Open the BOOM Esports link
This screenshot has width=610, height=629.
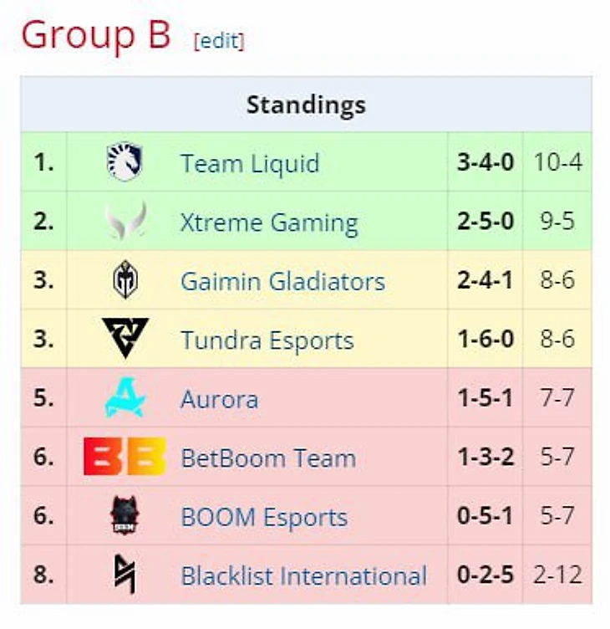pos(265,517)
